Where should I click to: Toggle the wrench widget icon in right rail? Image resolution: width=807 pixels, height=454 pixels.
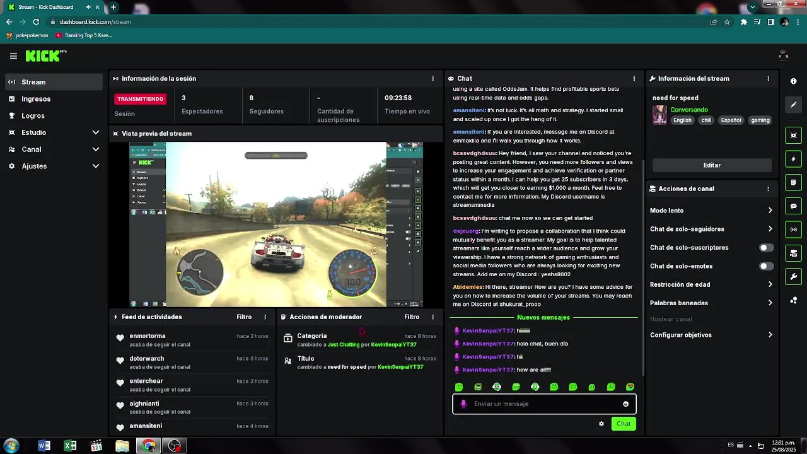click(x=793, y=277)
